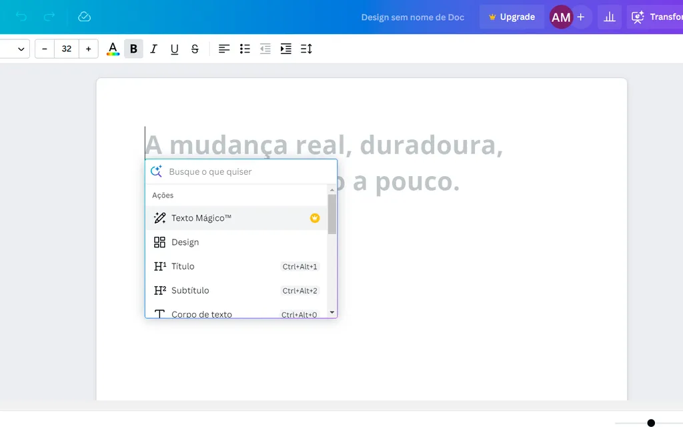Image resolution: width=683 pixels, height=427 pixels.
Task: Create a bulleted list
Action: pos(244,48)
